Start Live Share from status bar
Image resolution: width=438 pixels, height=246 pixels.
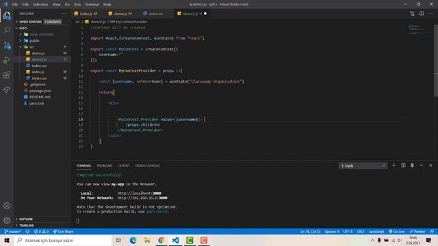[x=64, y=232]
